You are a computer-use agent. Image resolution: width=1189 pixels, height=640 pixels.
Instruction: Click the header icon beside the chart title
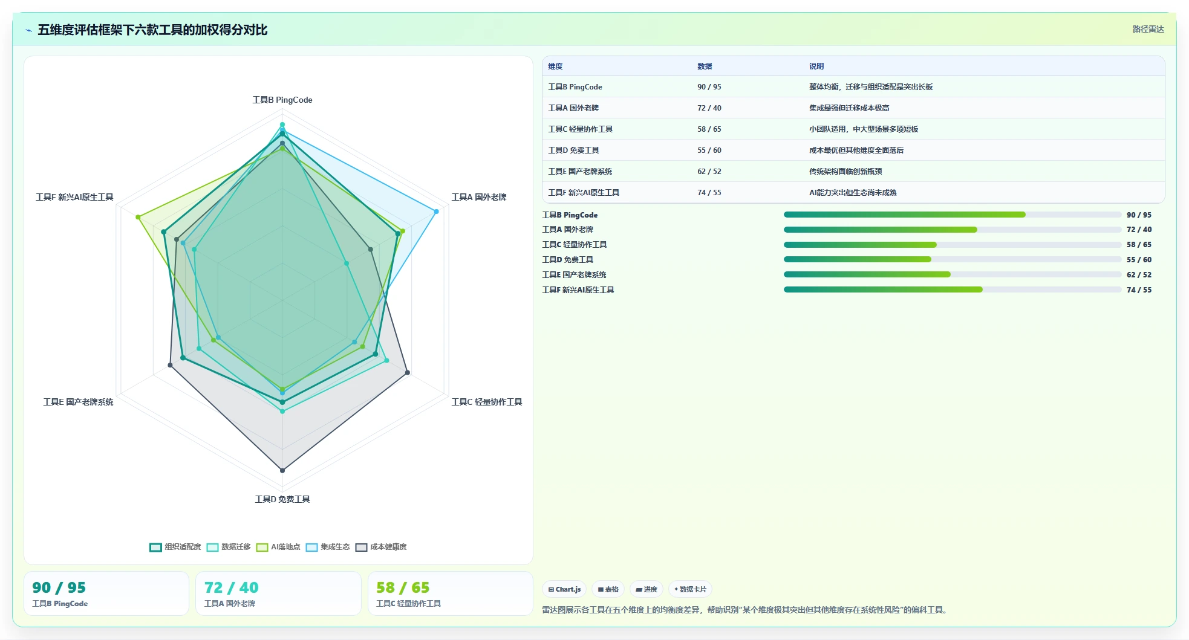click(x=28, y=30)
